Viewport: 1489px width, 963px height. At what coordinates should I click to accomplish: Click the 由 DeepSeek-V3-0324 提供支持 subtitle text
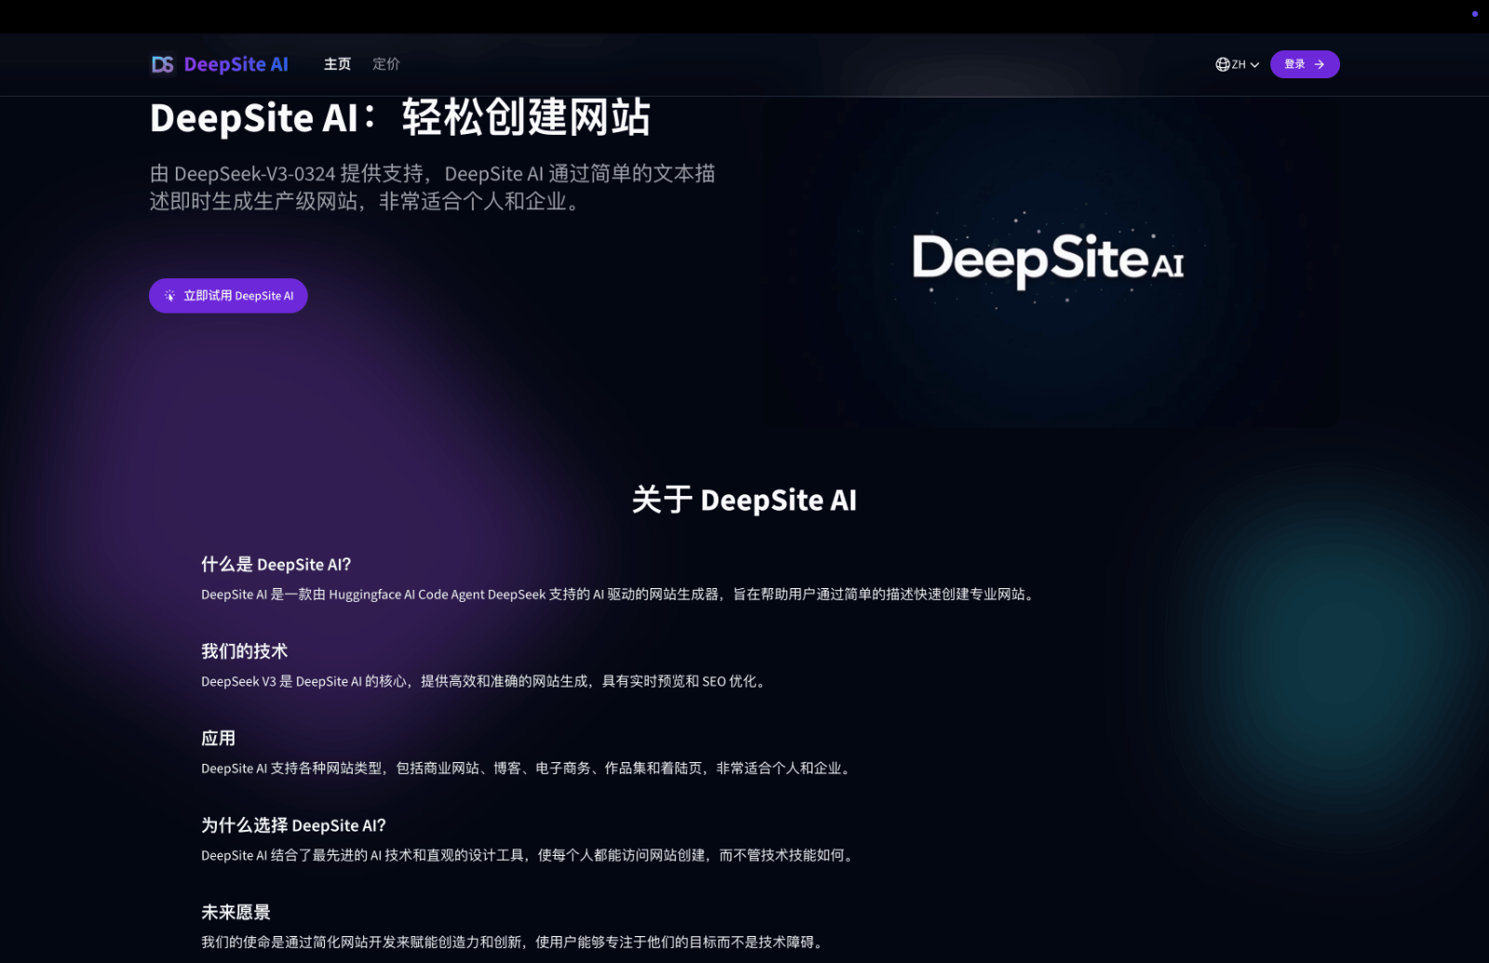coord(433,187)
